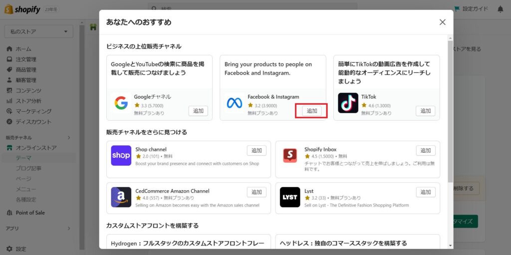This screenshot has width=511, height=255.
Task: Click the 注文管理 inbox icon
Action: point(9,59)
